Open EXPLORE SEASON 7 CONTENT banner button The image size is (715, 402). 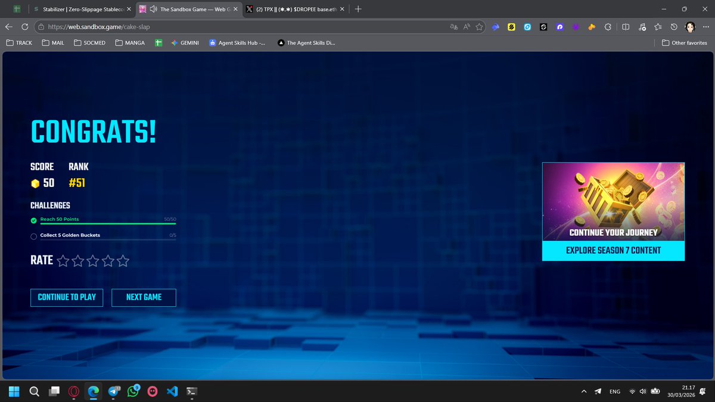pyautogui.click(x=613, y=250)
